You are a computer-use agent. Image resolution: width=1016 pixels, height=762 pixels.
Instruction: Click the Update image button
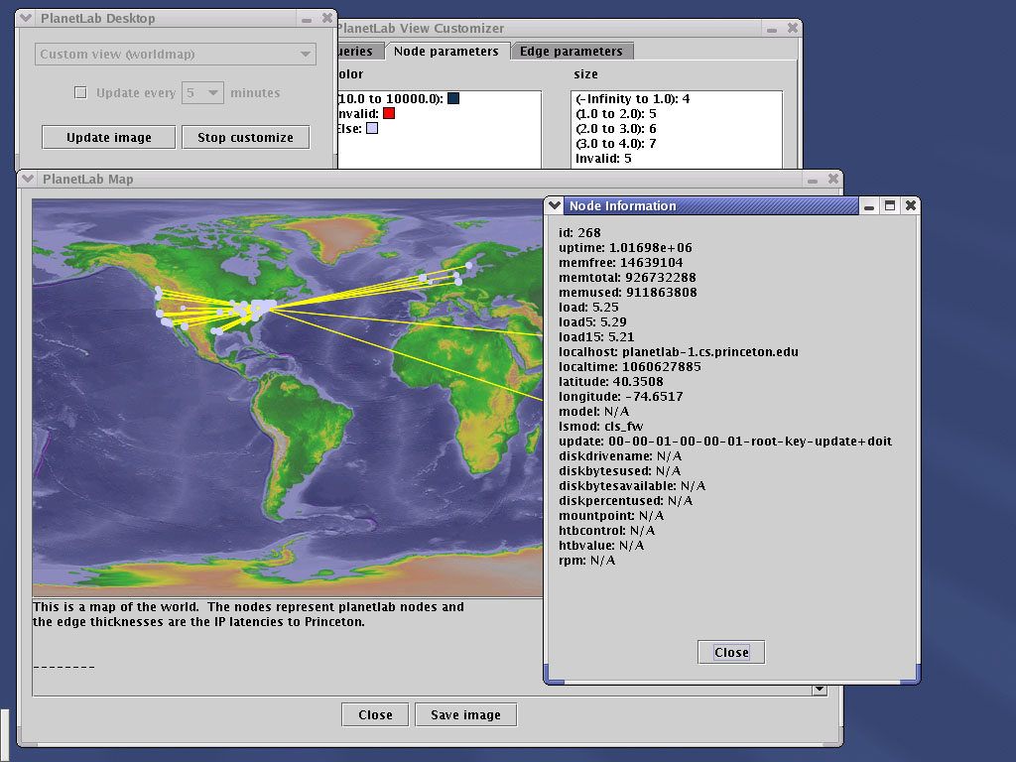[x=109, y=137]
